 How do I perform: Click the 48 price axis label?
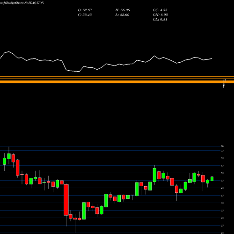click(x=222, y=188)
